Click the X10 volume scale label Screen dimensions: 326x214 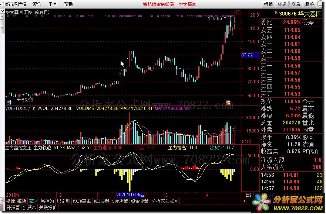click(246, 141)
